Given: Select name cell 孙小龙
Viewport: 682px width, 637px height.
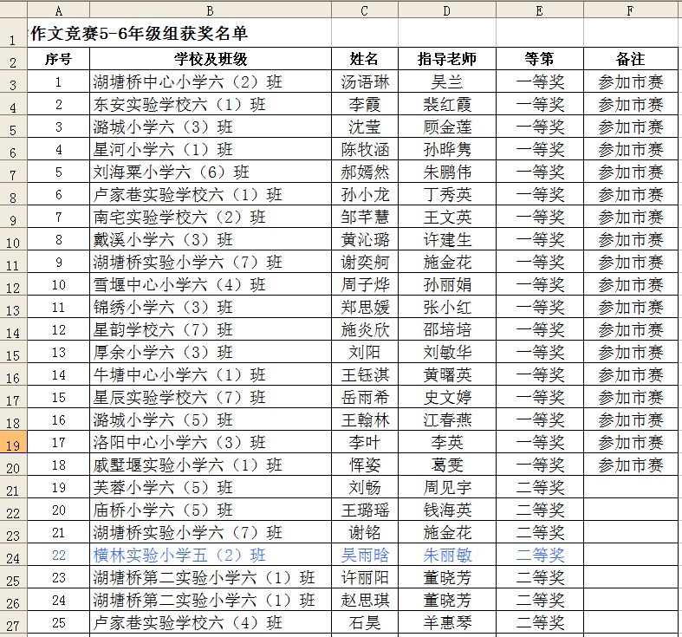Looking at the screenshot, I should pyautogui.click(x=365, y=194).
